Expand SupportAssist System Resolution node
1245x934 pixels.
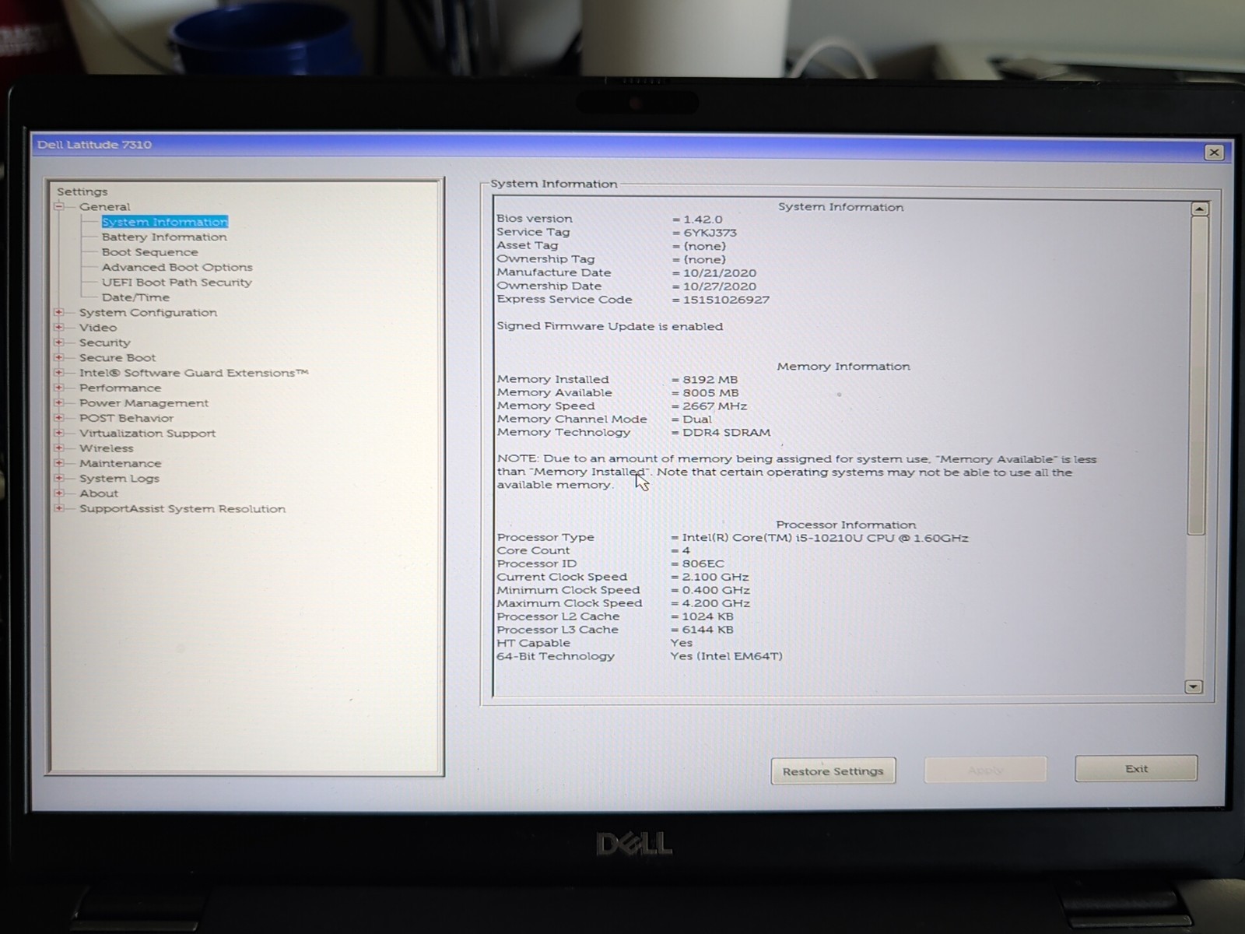[58, 508]
